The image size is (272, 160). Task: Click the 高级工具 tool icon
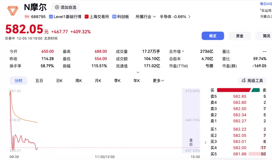click(243, 80)
